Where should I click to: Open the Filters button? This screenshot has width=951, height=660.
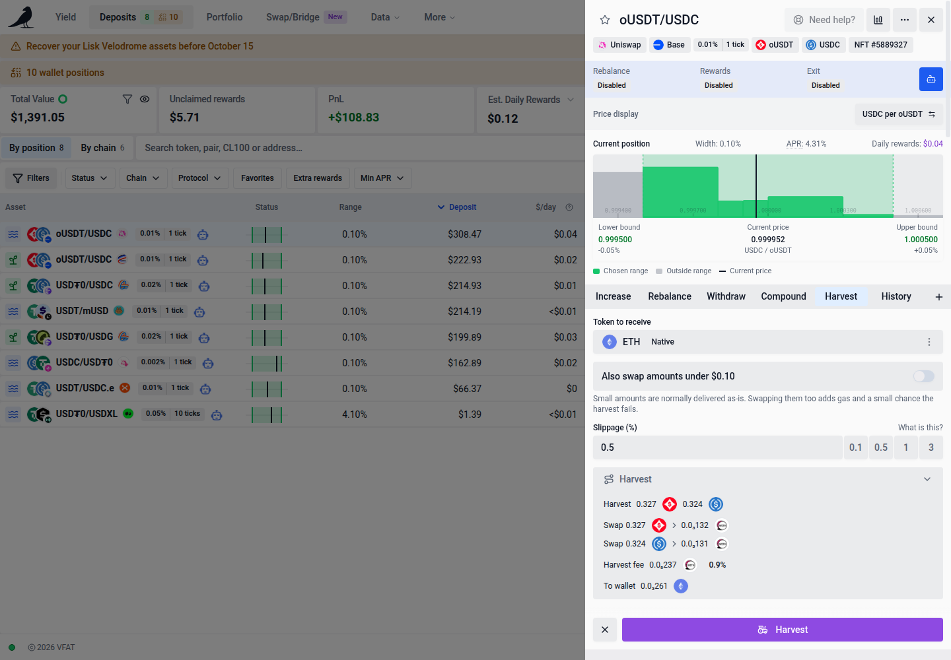pos(32,178)
